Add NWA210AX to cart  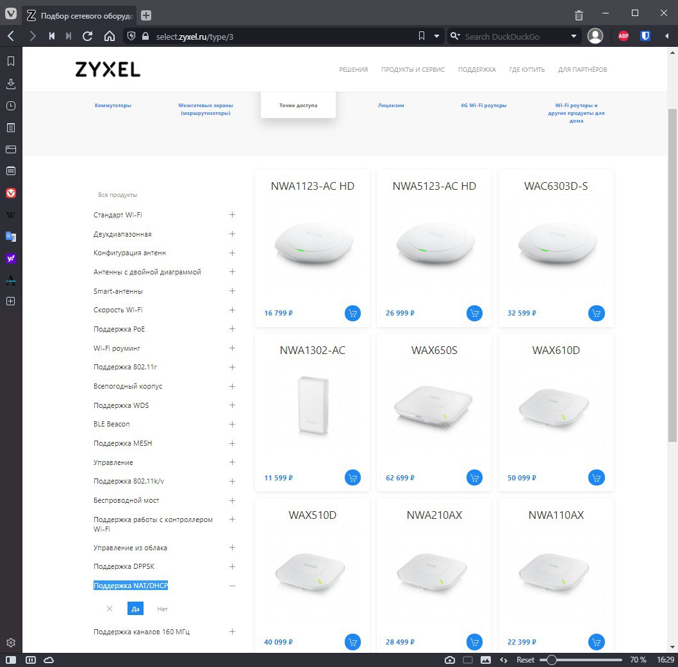click(474, 642)
